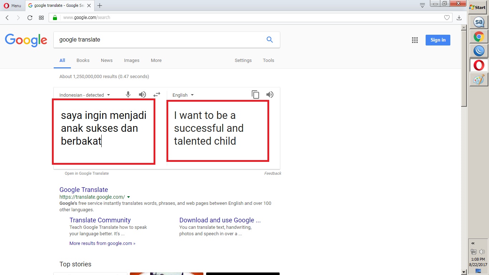Image resolution: width=489 pixels, height=275 pixels.
Task: Open the tab menu icon in title bar
Action: (x=422, y=5)
